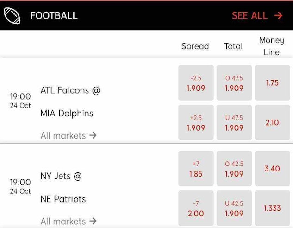Choose Jets money line 3.40

(x=272, y=169)
